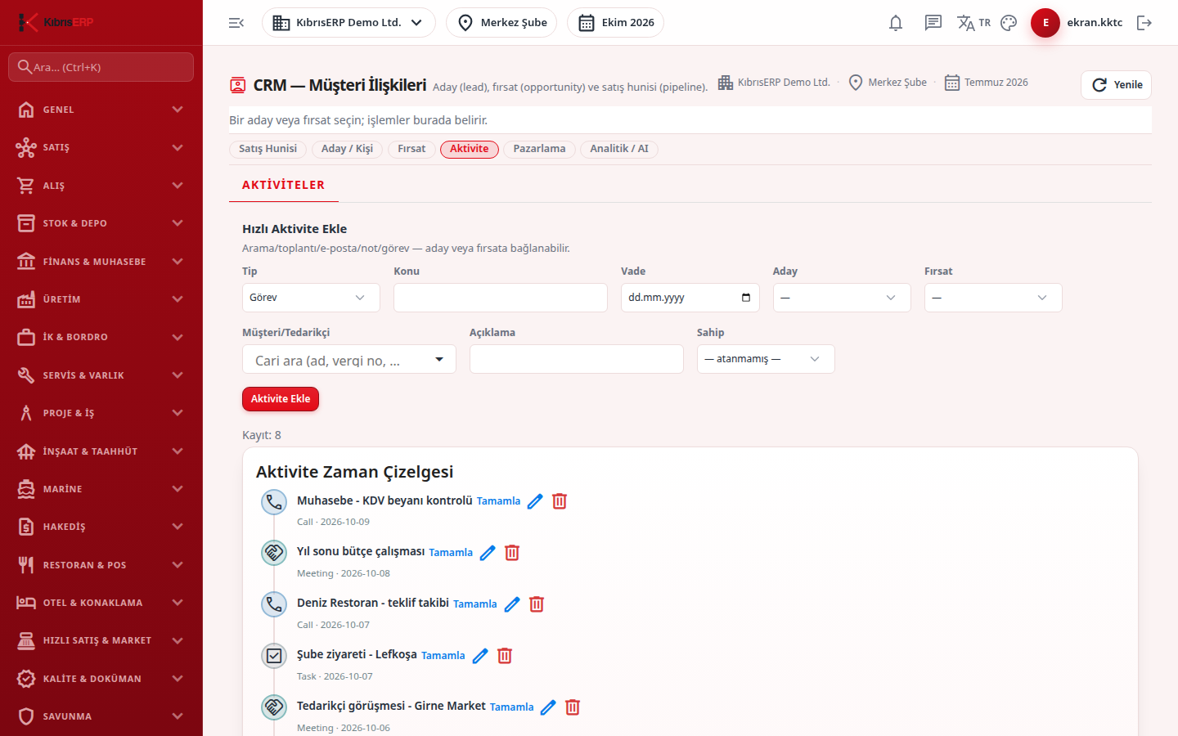The width and height of the screenshot is (1178, 736).
Task: Edit Muhasebe - KDV beyanı kontrolü activity
Action: pyautogui.click(x=535, y=501)
